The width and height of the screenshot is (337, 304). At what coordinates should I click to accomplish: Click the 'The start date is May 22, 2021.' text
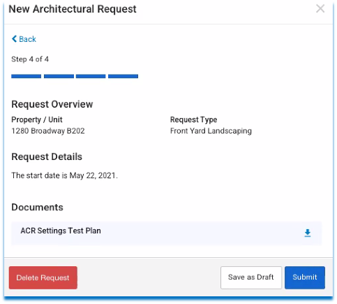[65, 175]
